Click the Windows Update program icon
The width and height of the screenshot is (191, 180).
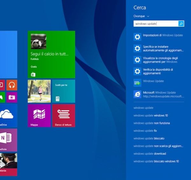click(x=138, y=83)
